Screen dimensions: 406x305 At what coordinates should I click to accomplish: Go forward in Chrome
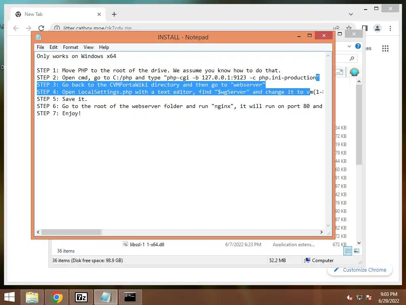pyautogui.click(x=29, y=28)
